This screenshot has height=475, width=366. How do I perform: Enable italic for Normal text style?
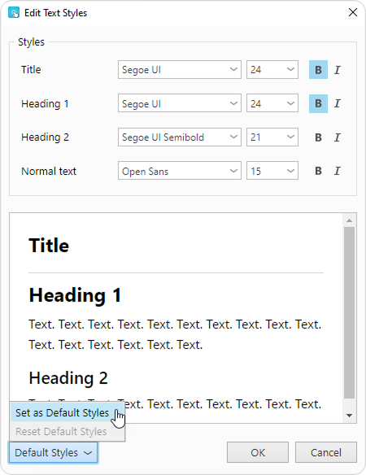338,171
